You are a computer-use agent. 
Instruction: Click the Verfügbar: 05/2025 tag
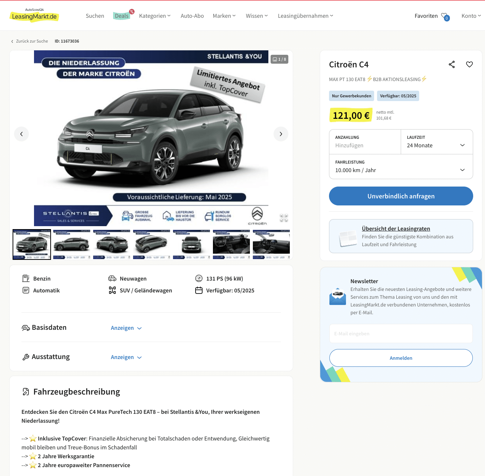point(398,96)
